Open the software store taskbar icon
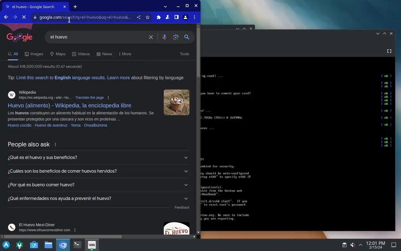 [34, 245]
